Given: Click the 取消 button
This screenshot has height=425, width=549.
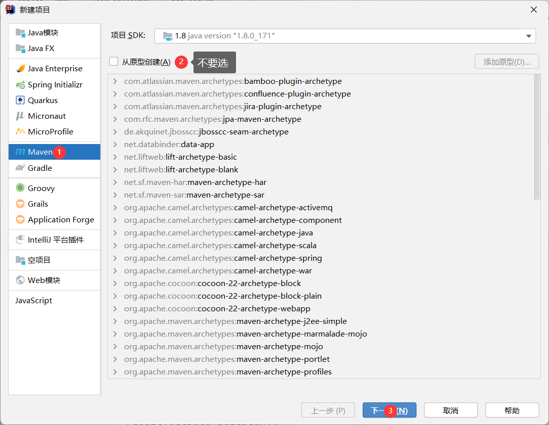Looking at the screenshot, I should [x=451, y=410].
